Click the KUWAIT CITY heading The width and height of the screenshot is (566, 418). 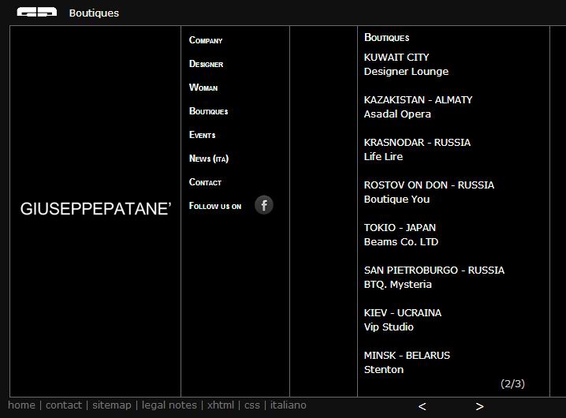point(397,57)
